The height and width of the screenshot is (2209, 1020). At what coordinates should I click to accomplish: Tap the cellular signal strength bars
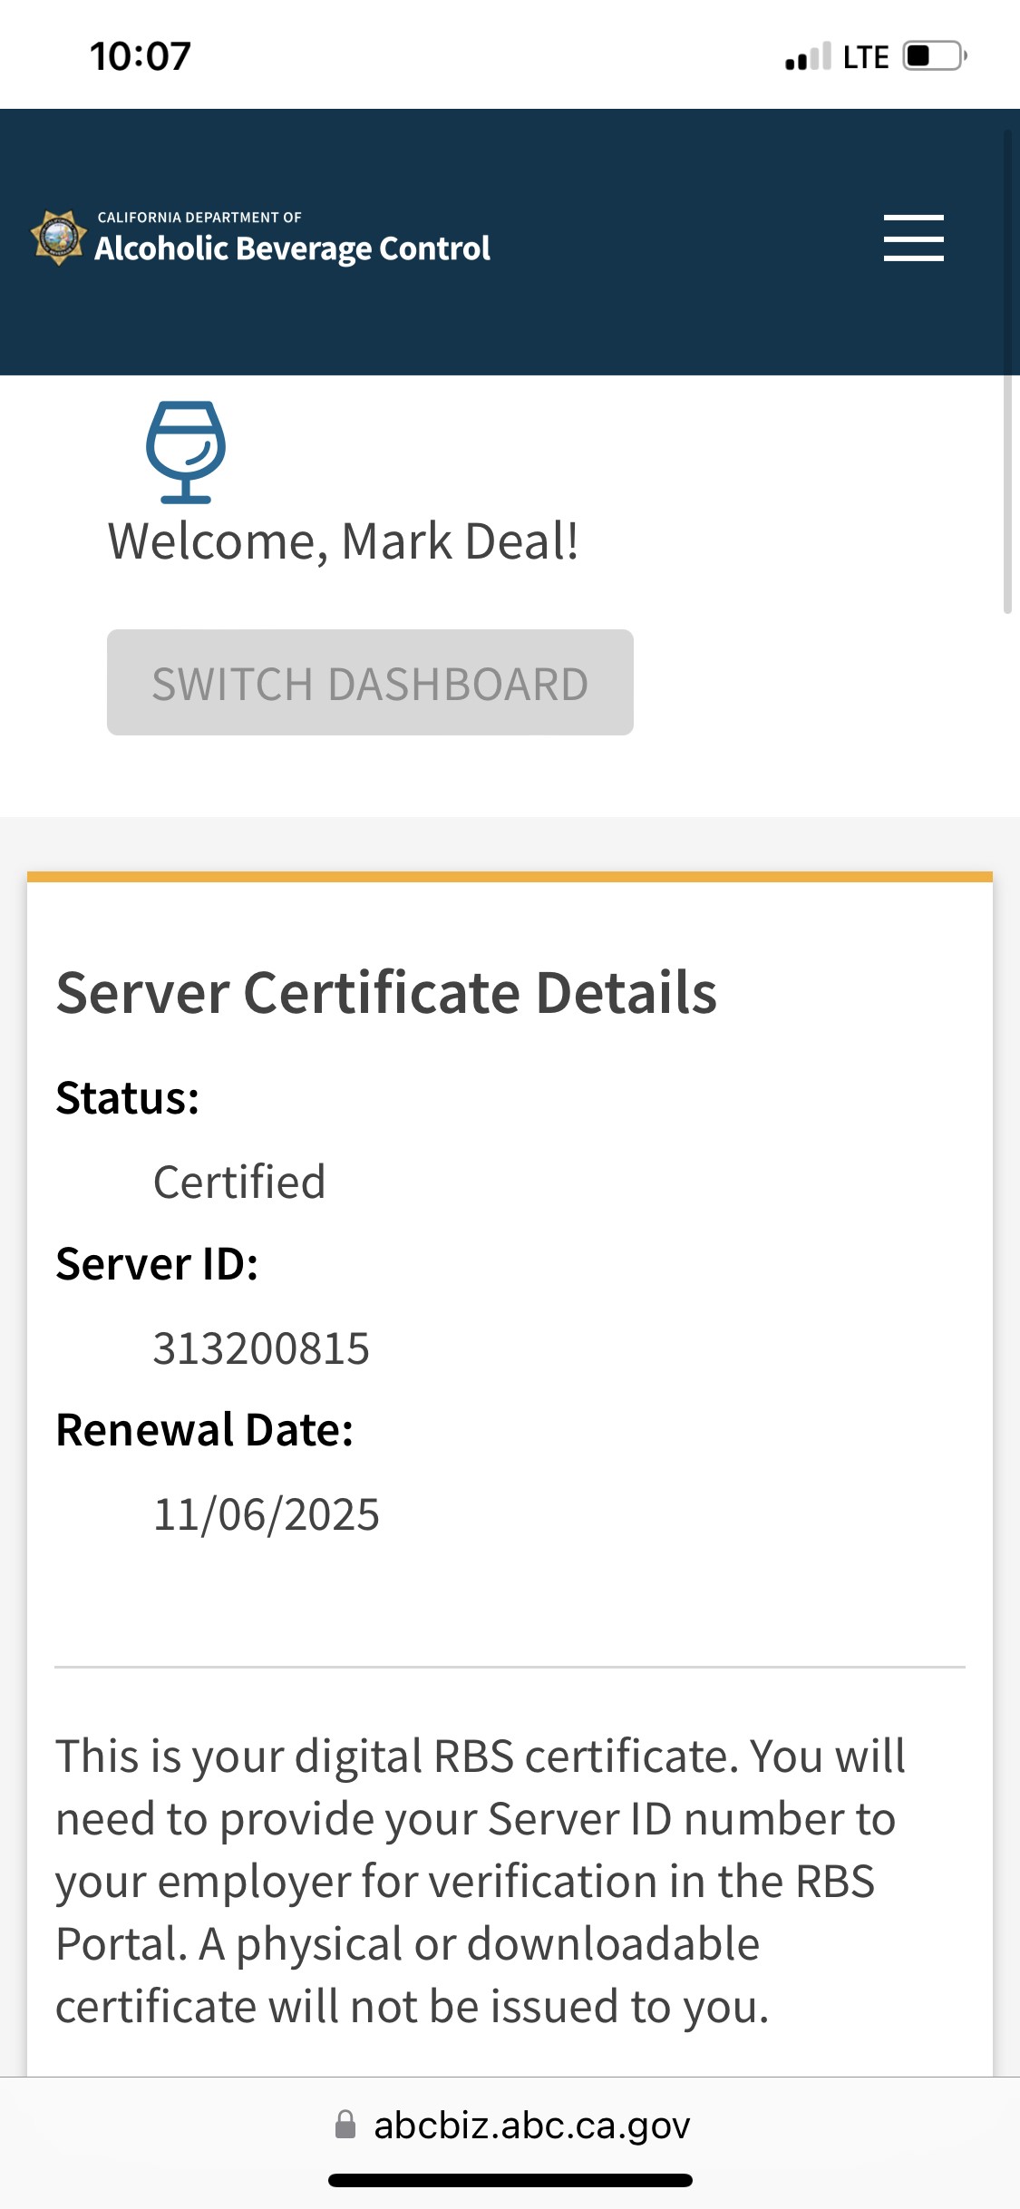808,57
